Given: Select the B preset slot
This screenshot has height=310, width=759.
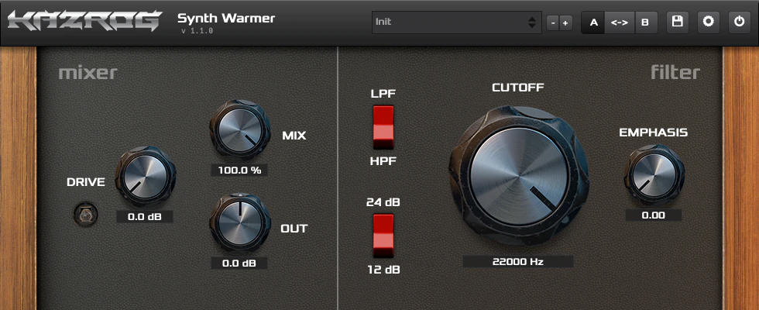Looking at the screenshot, I should 644,22.
